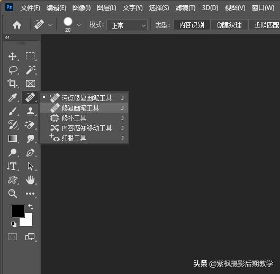Image resolution: width=280 pixels, height=274 pixels.
Task: Open brush preset picker arrow
Action: tap(79, 25)
